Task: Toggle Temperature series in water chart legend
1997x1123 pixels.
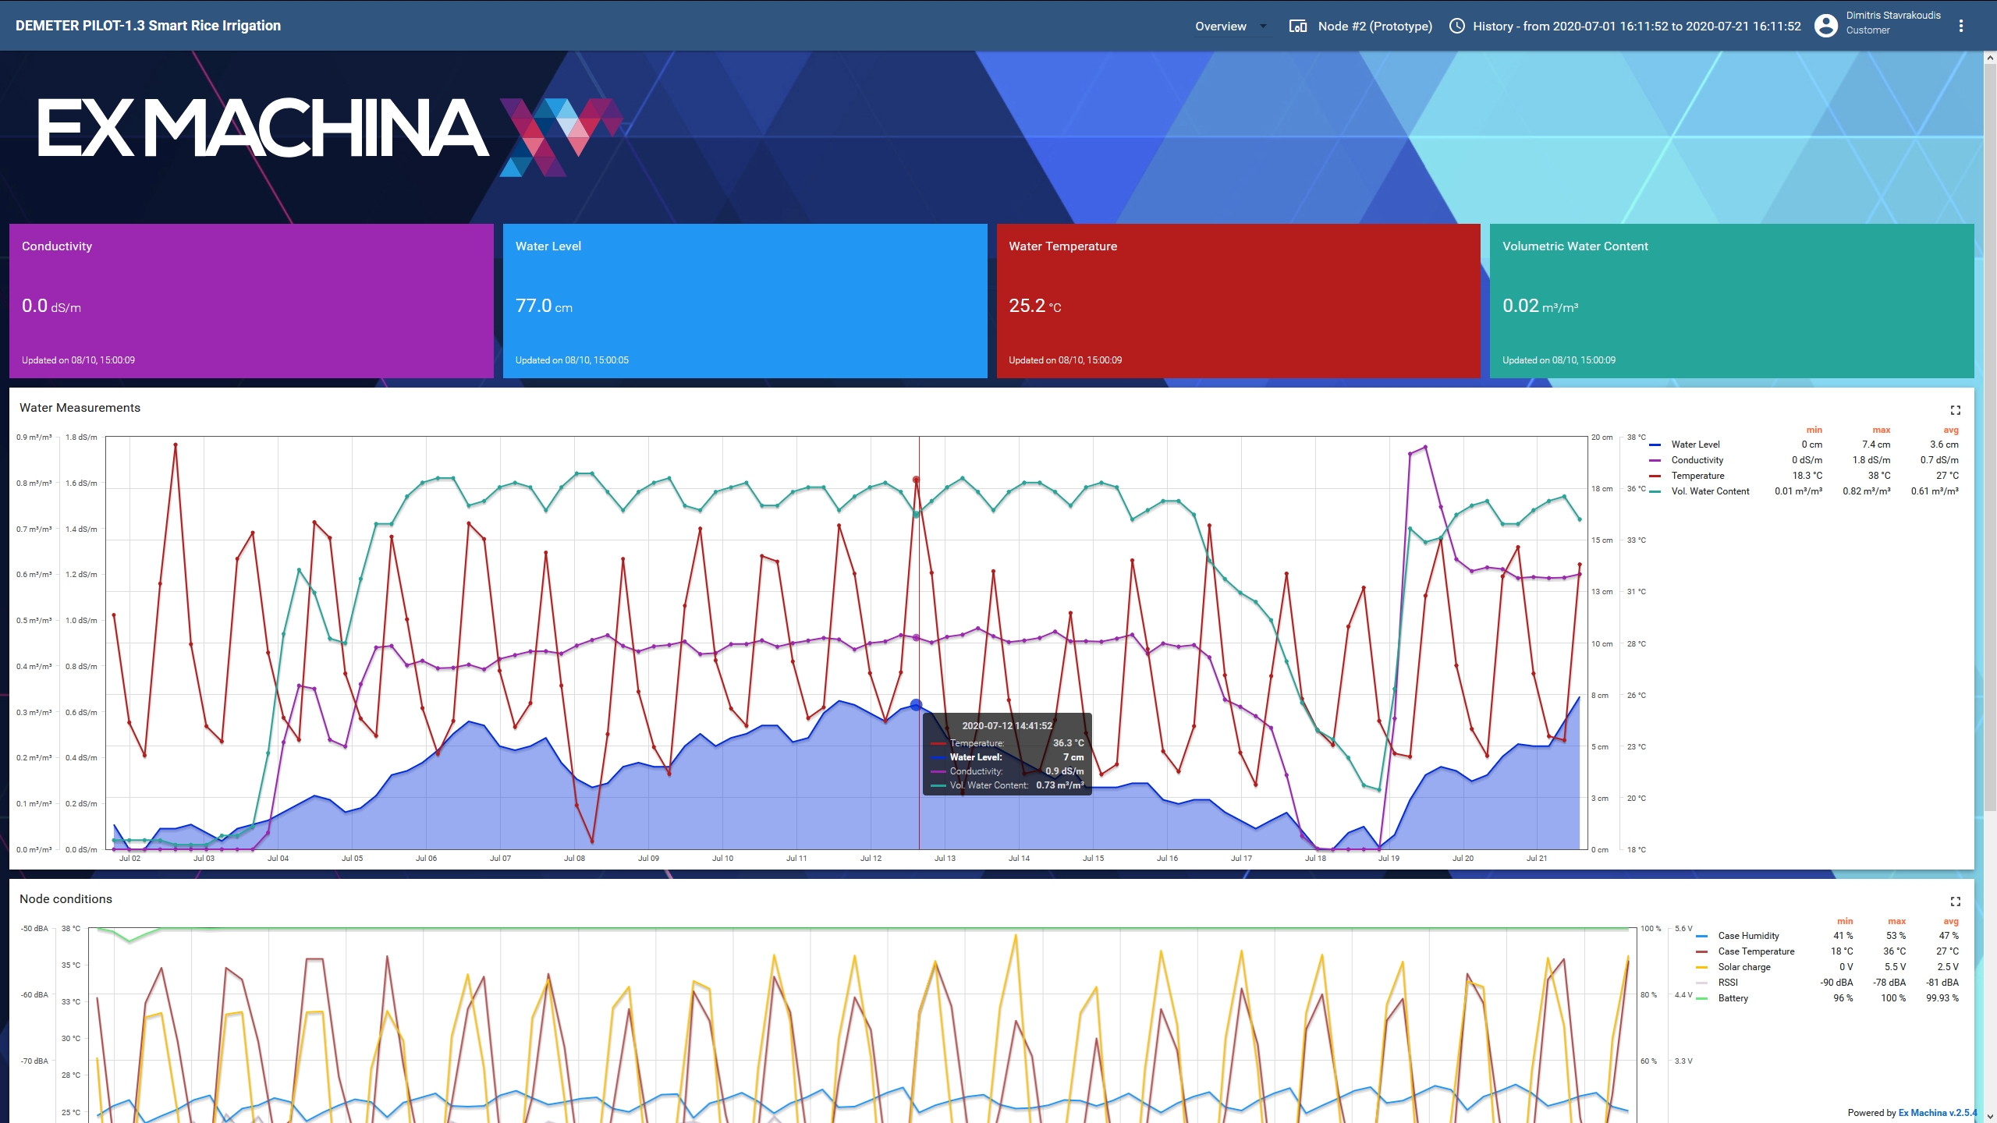Action: coord(1697,476)
